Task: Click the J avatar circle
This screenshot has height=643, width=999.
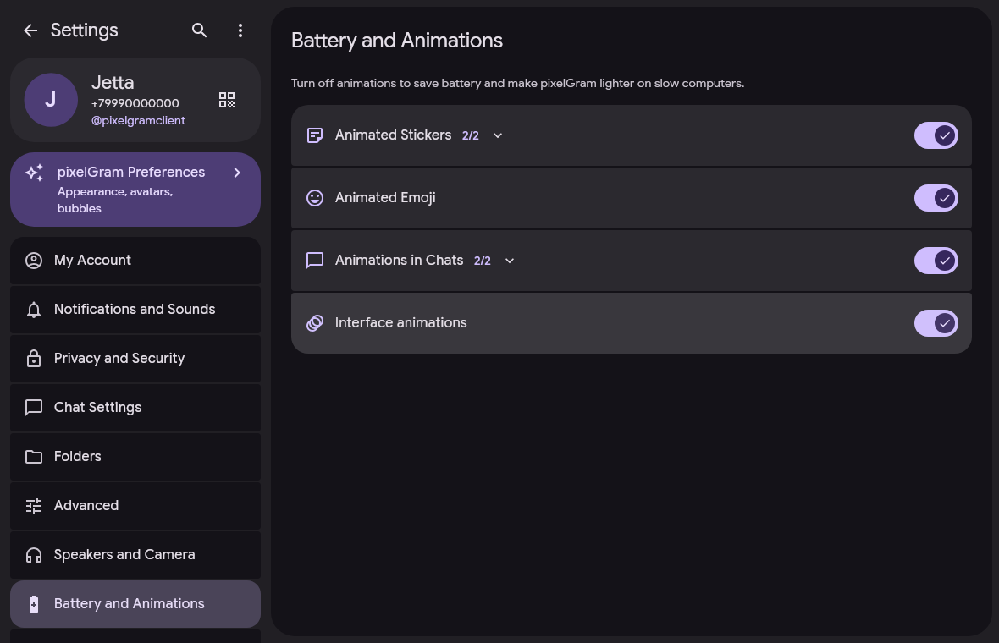Action: [x=51, y=100]
